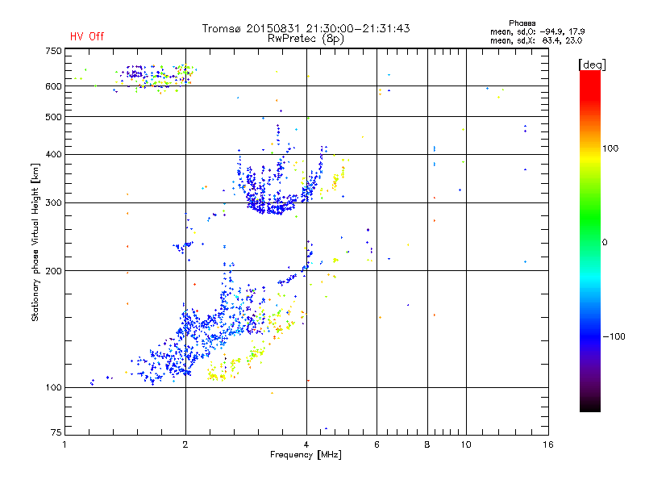Select the plot title 'Tromsø 20150831 21:30:00-21:31:43'

[x=306, y=28]
